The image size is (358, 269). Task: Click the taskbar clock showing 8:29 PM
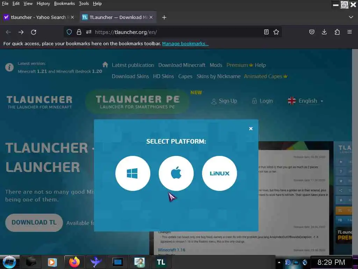point(331,262)
